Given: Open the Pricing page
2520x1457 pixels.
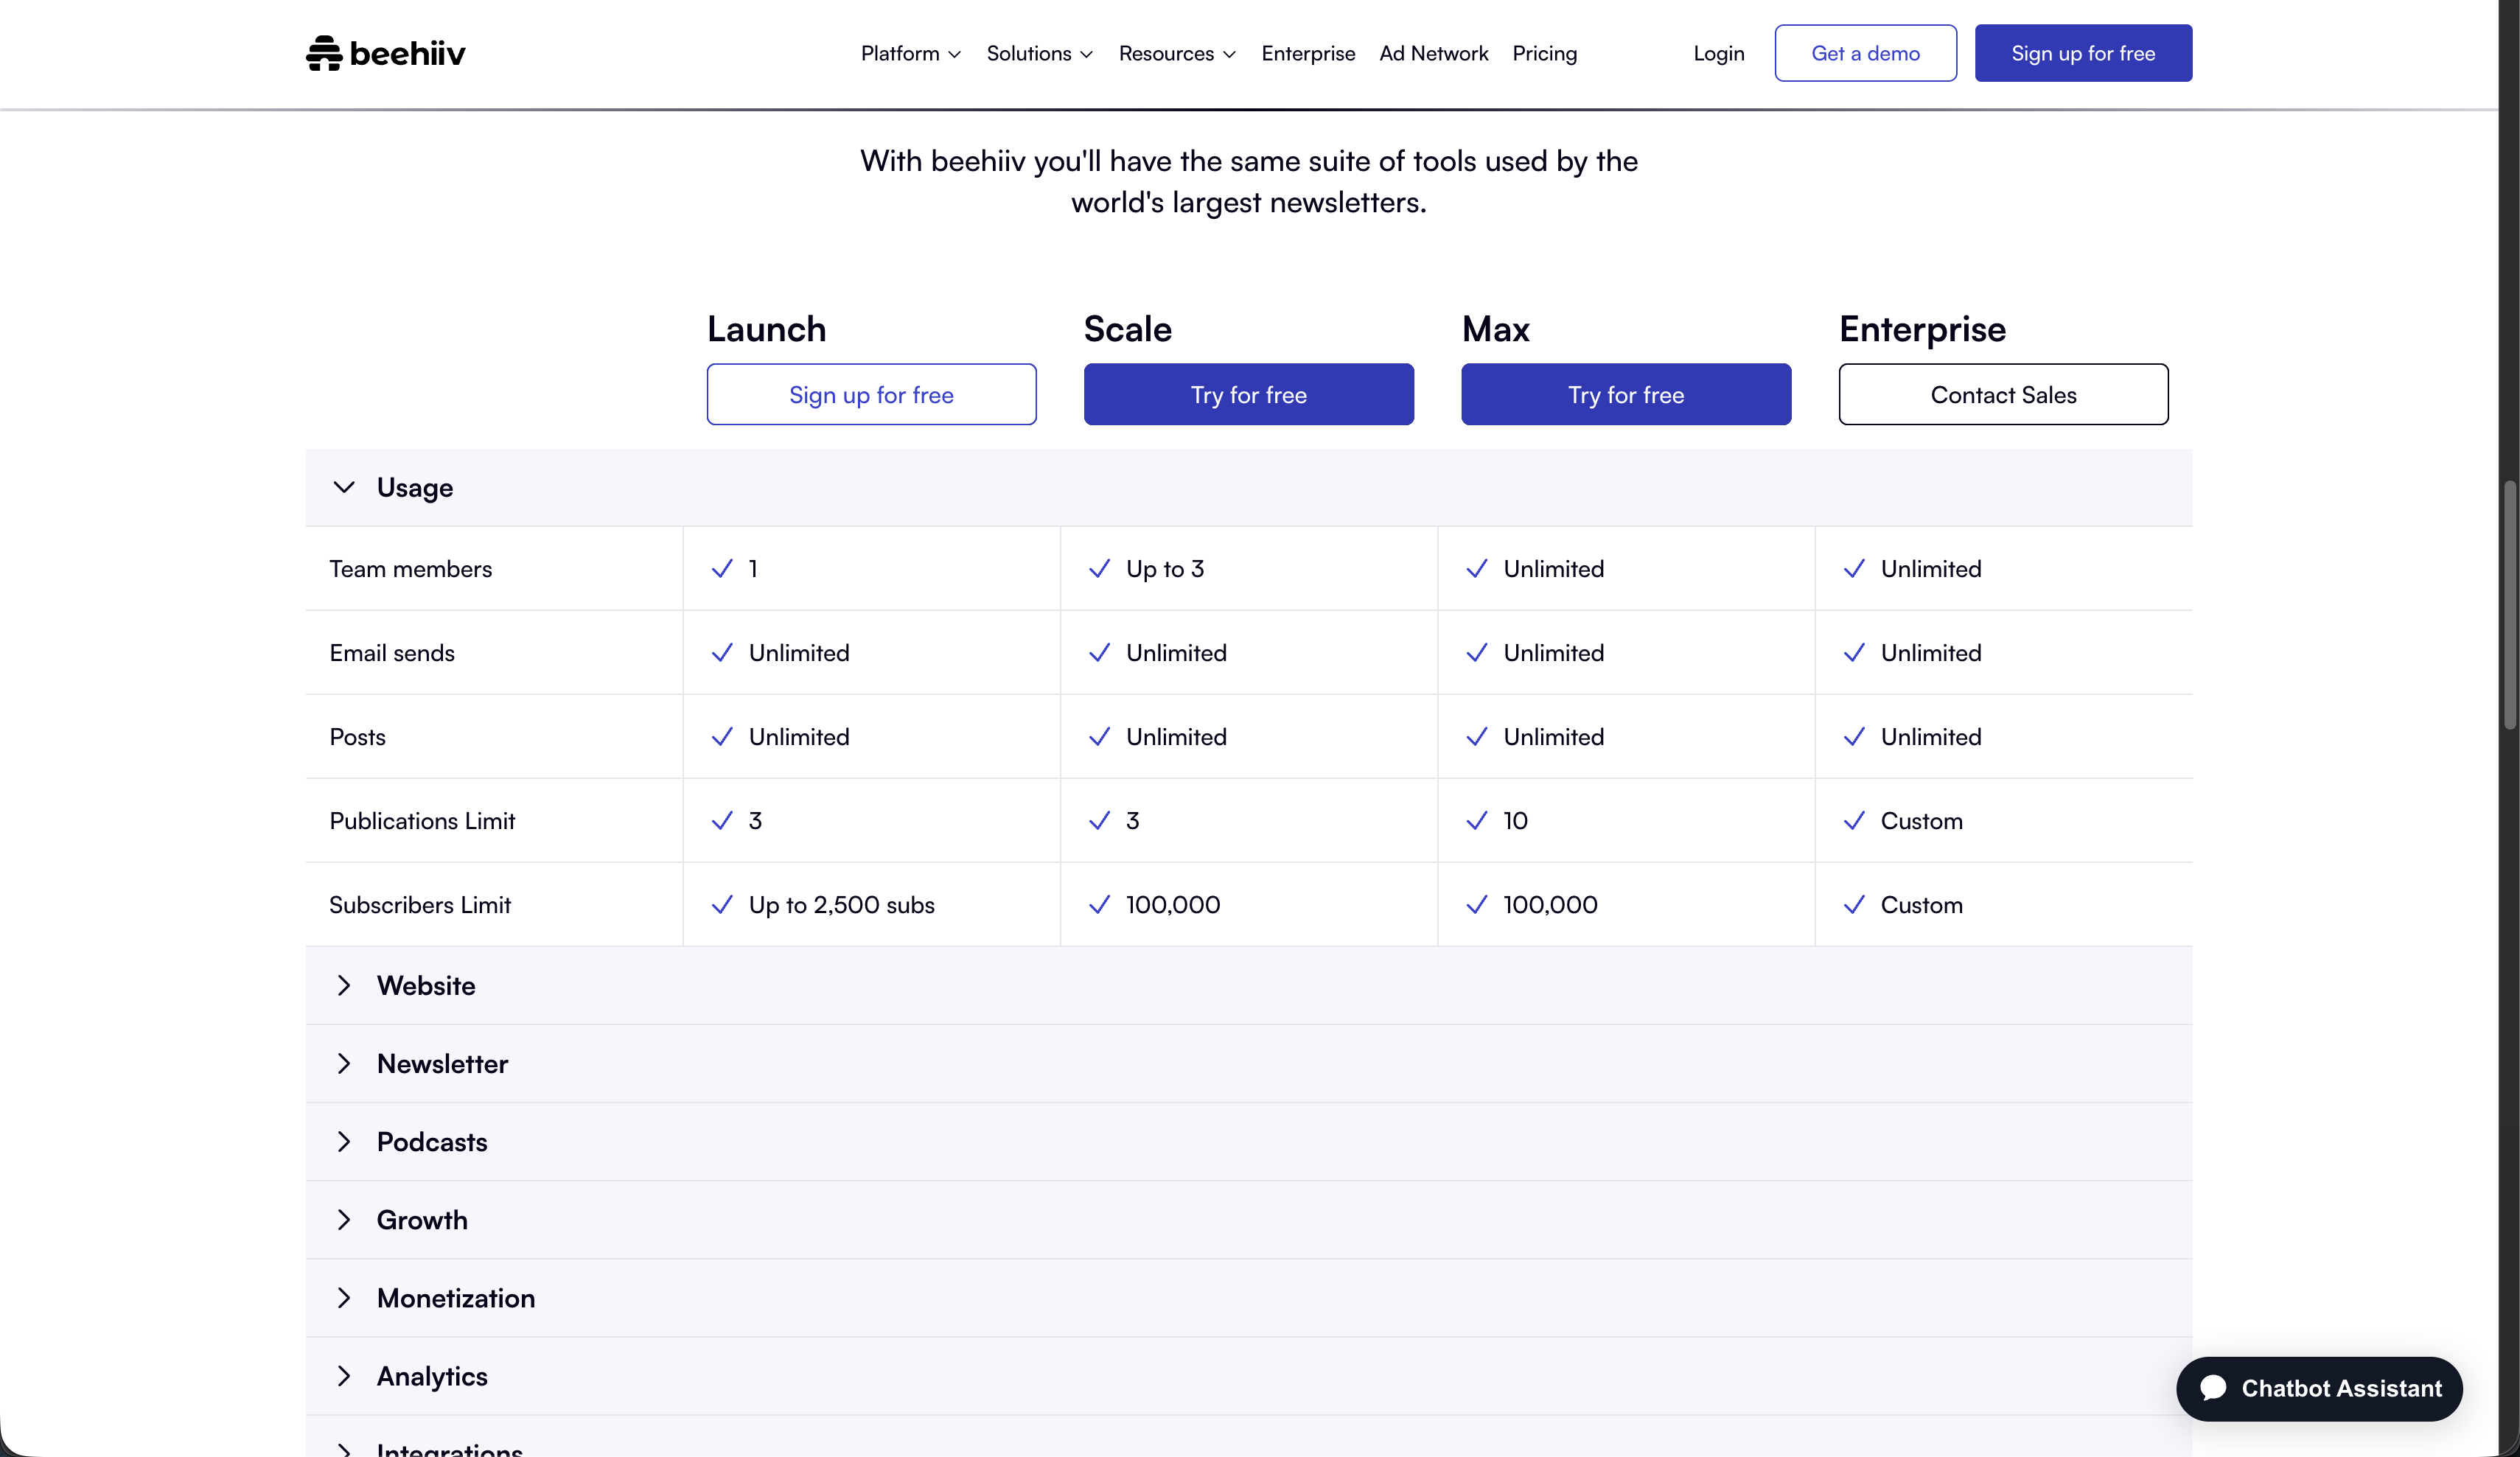Looking at the screenshot, I should (1544, 53).
